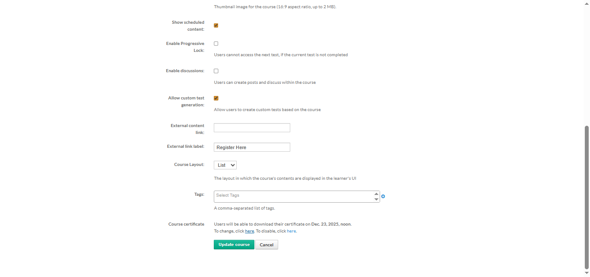Enable Progressive Lock checkbox
Image resolution: width=590 pixels, height=277 pixels.
(216, 44)
